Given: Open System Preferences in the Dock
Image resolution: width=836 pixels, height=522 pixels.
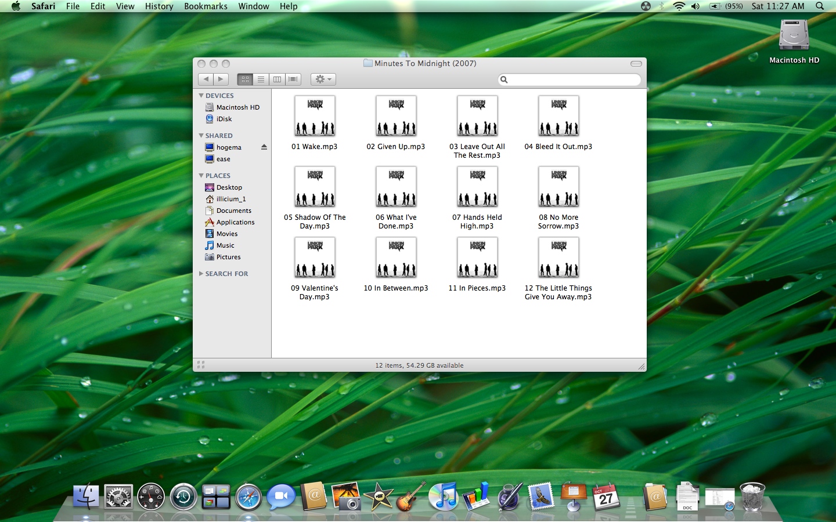Looking at the screenshot, I should [118, 497].
